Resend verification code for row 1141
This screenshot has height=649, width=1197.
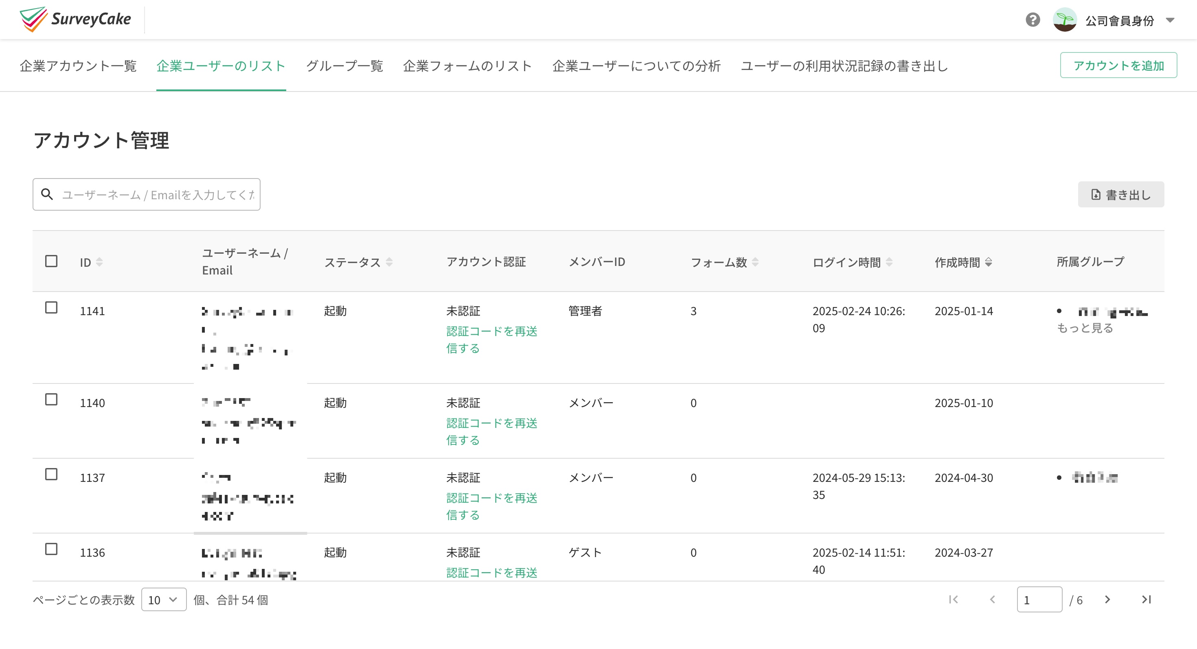pyautogui.click(x=492, y=340)
